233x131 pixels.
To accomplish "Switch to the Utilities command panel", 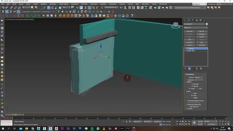I will [205, 20].
